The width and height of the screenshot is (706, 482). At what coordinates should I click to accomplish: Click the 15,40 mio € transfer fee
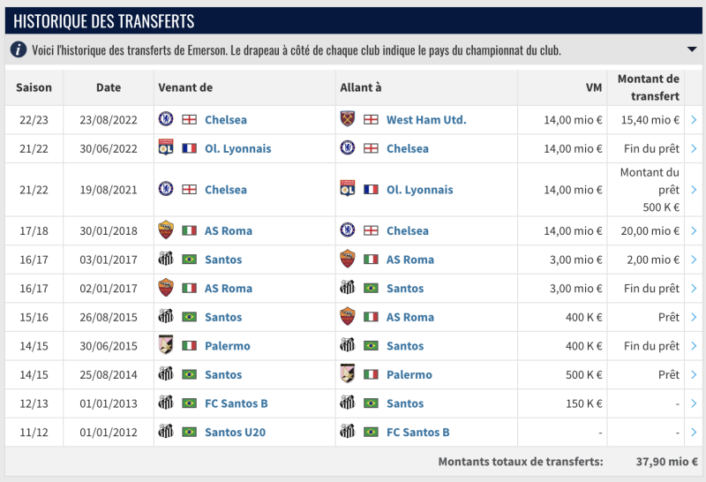click(x=651, y=120)
